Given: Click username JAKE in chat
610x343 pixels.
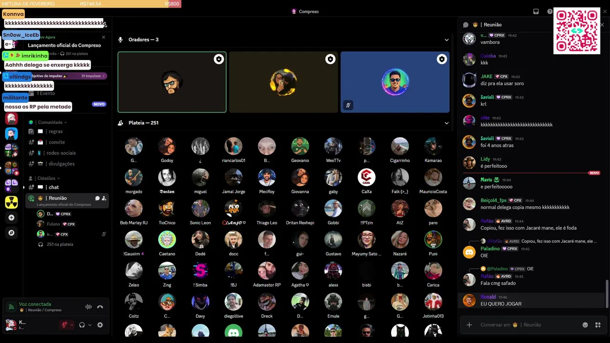Looking at the screenshot, I should point(487,76).
